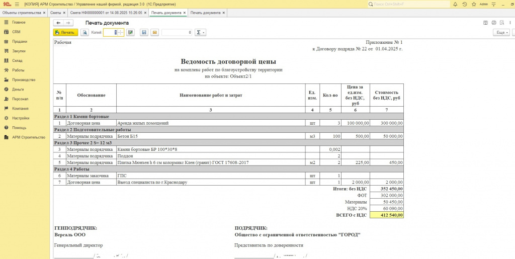The image size is (515, 259).
Task: Open the main hamburger menu next to 1C logo
Action: pos(17,4)
